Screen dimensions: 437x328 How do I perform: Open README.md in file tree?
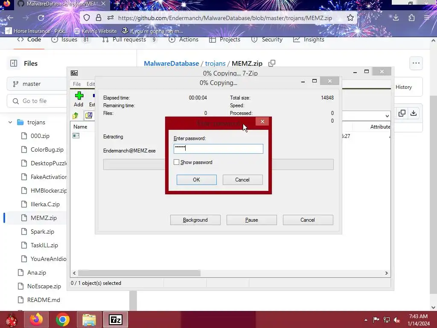coord(44,300)
